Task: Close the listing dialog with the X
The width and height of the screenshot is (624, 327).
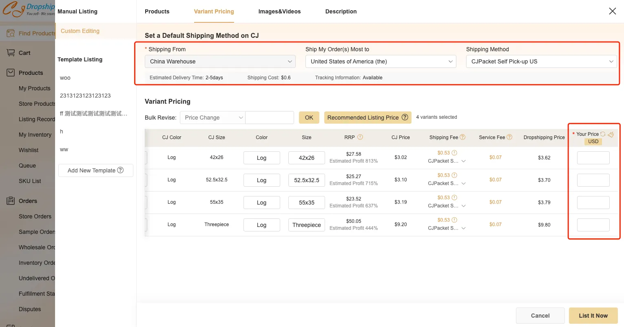Action: click(612, 11)
